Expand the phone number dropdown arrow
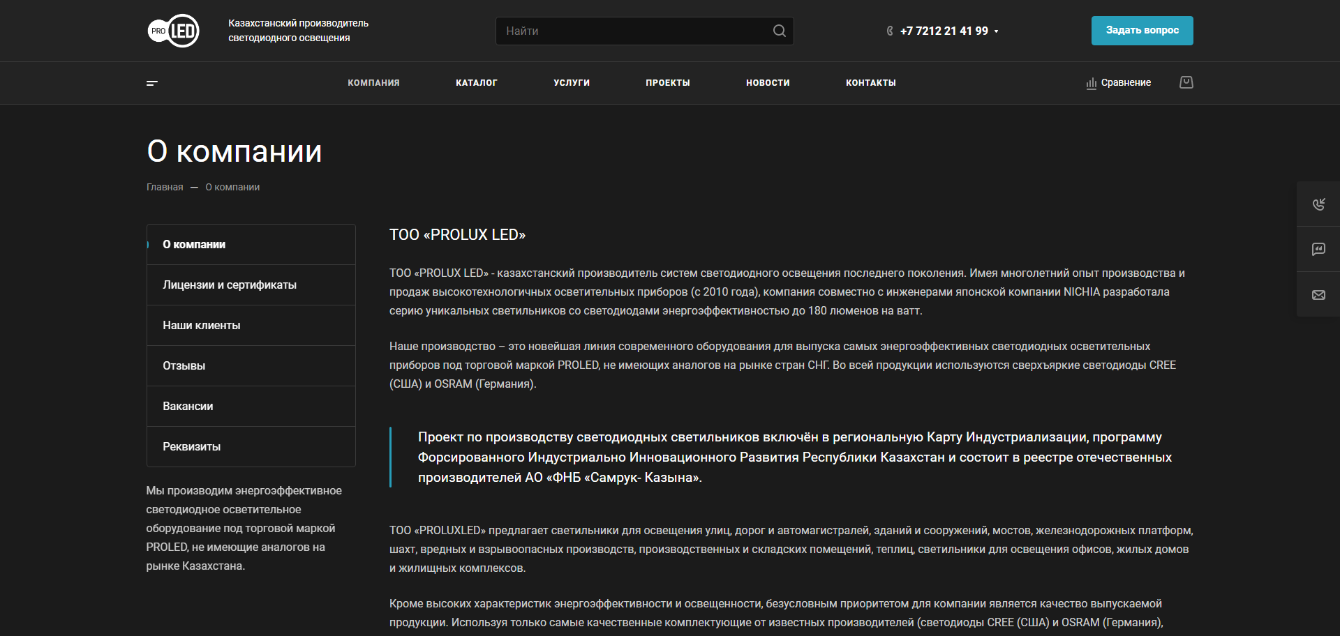 pyautogui.click(x=996, y=31)
